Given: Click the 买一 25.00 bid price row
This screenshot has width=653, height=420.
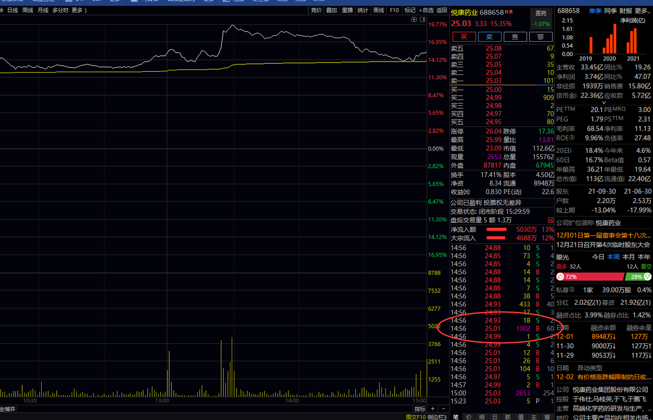Looking at the screenshot, I should coord(502,89).
